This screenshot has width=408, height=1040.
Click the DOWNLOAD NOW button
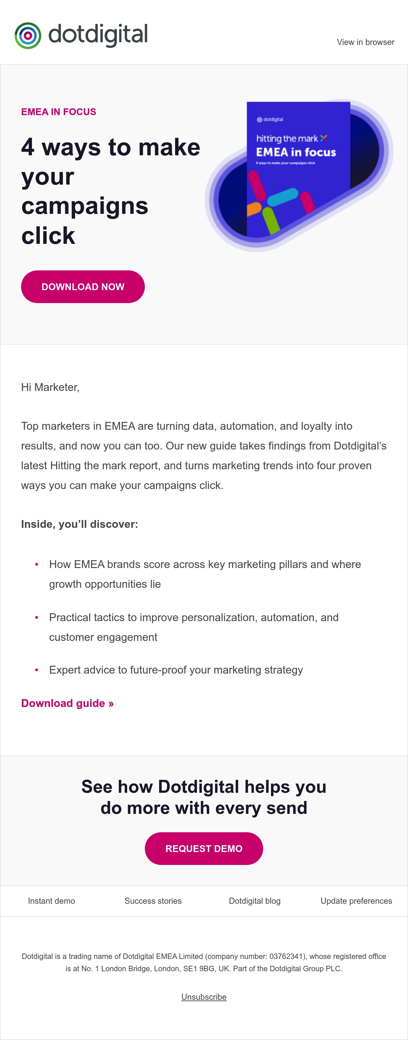tap(83, 287)
